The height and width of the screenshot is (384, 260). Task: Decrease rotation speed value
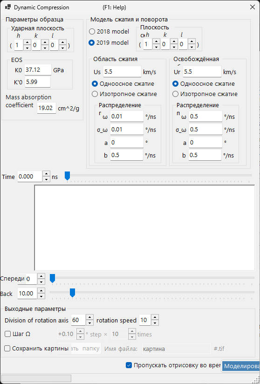point(155,323)
